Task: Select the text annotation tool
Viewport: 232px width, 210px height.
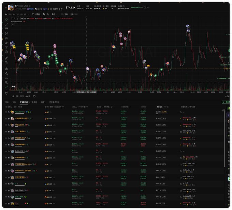Action: 6,47
